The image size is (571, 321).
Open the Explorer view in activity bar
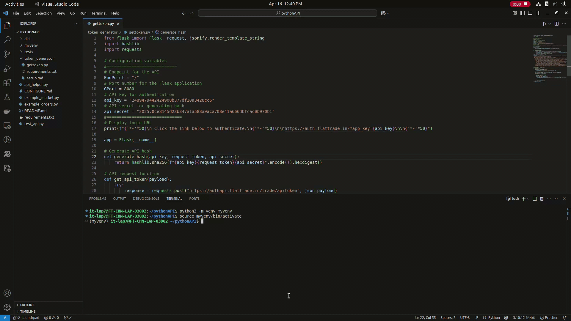(7, 26)
